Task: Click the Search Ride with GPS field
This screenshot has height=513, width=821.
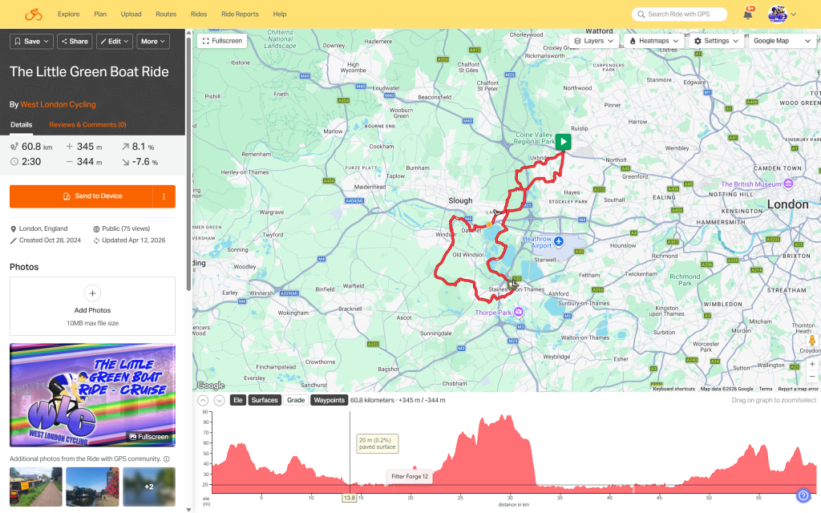Action: [679, 14]
